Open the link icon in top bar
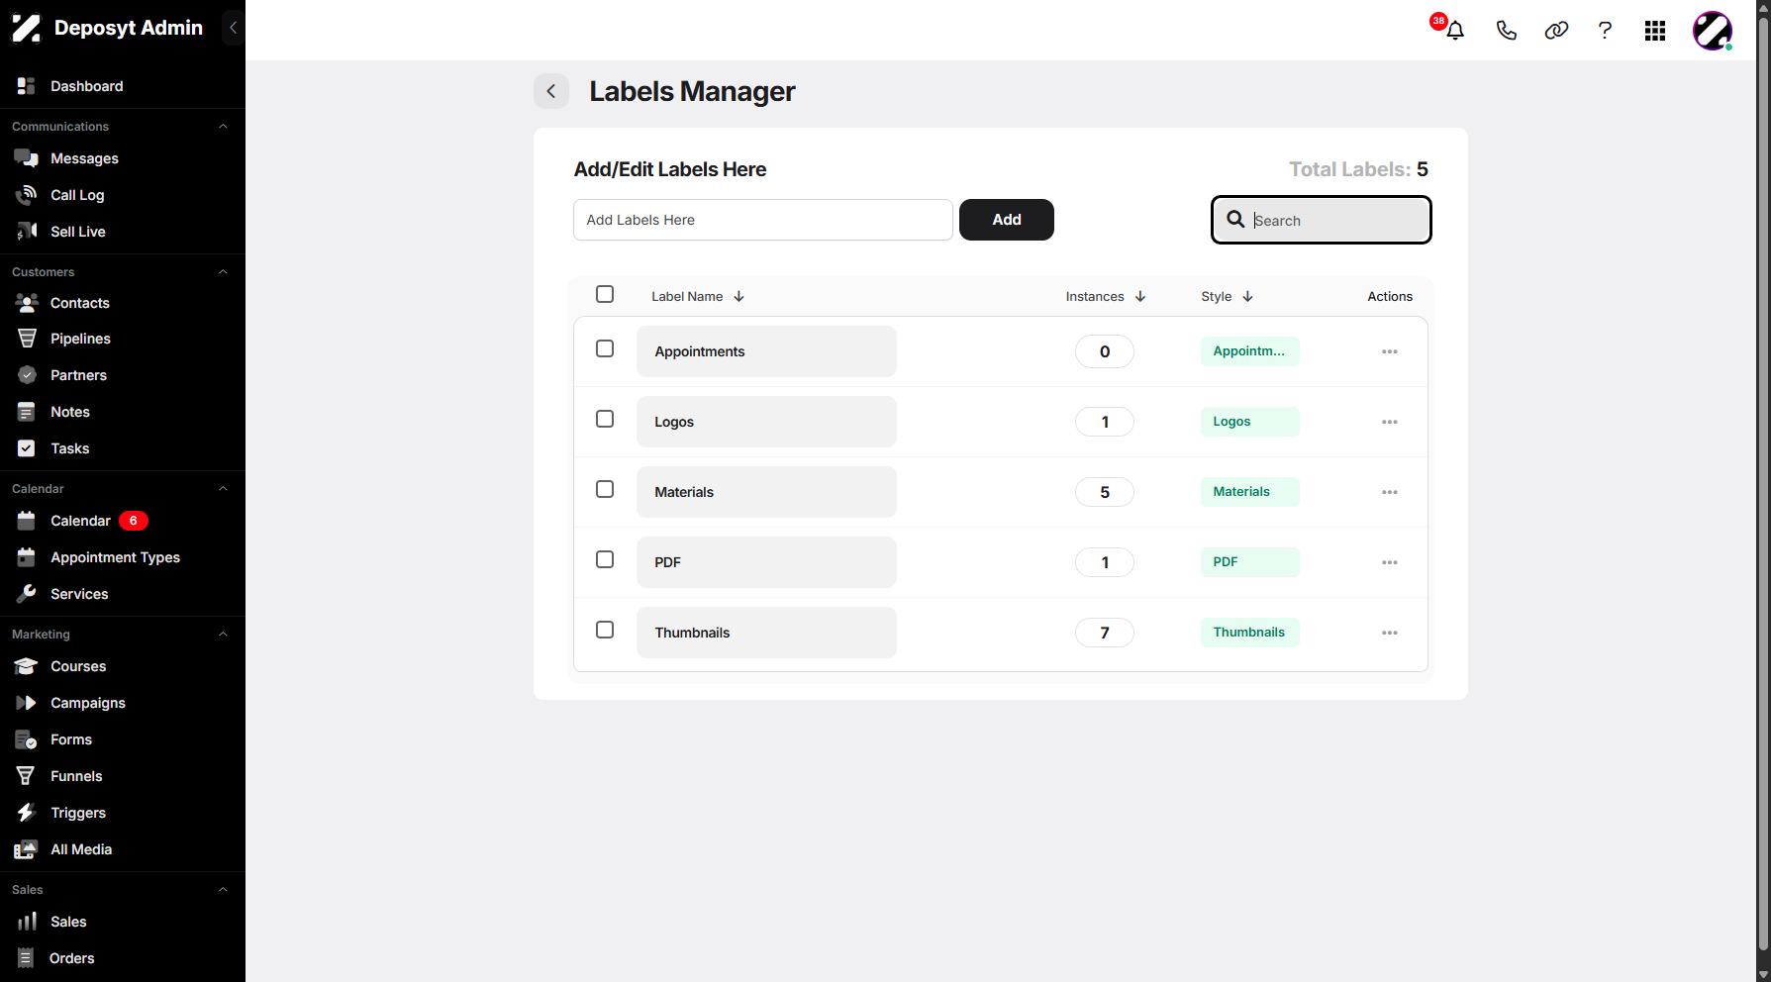This screenshot has height=982, width=1771. (1556, 31)
